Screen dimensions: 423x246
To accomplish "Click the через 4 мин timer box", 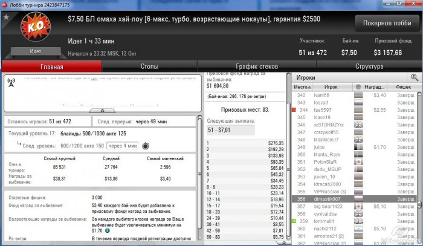I will pyautogui.click(x=123, y=146).
